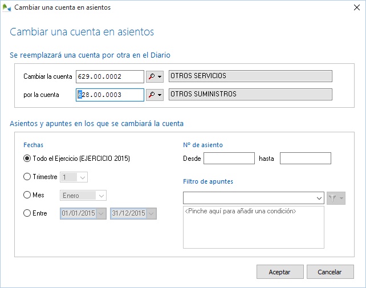
Task: Choose the Mes radio option
Action: click(27, 195)
